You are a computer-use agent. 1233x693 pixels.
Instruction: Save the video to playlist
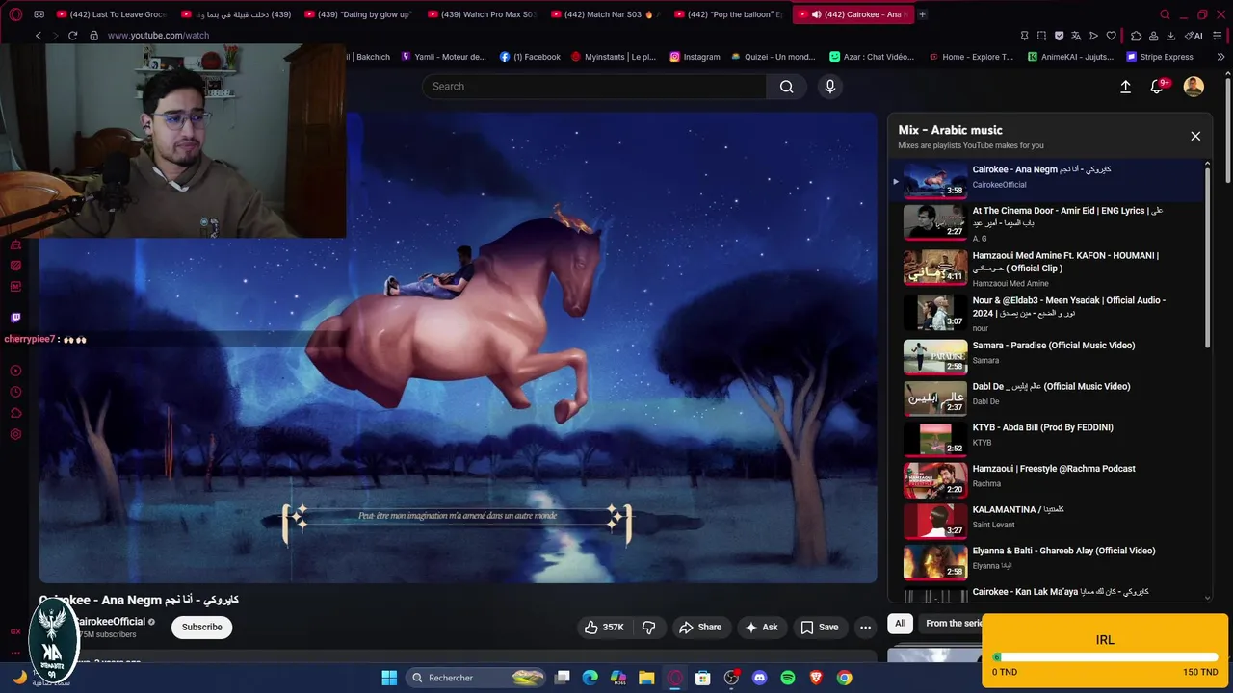point(819,627)
